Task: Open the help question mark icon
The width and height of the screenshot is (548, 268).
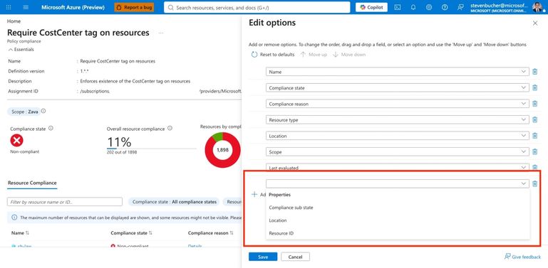Action: [445, 7]
